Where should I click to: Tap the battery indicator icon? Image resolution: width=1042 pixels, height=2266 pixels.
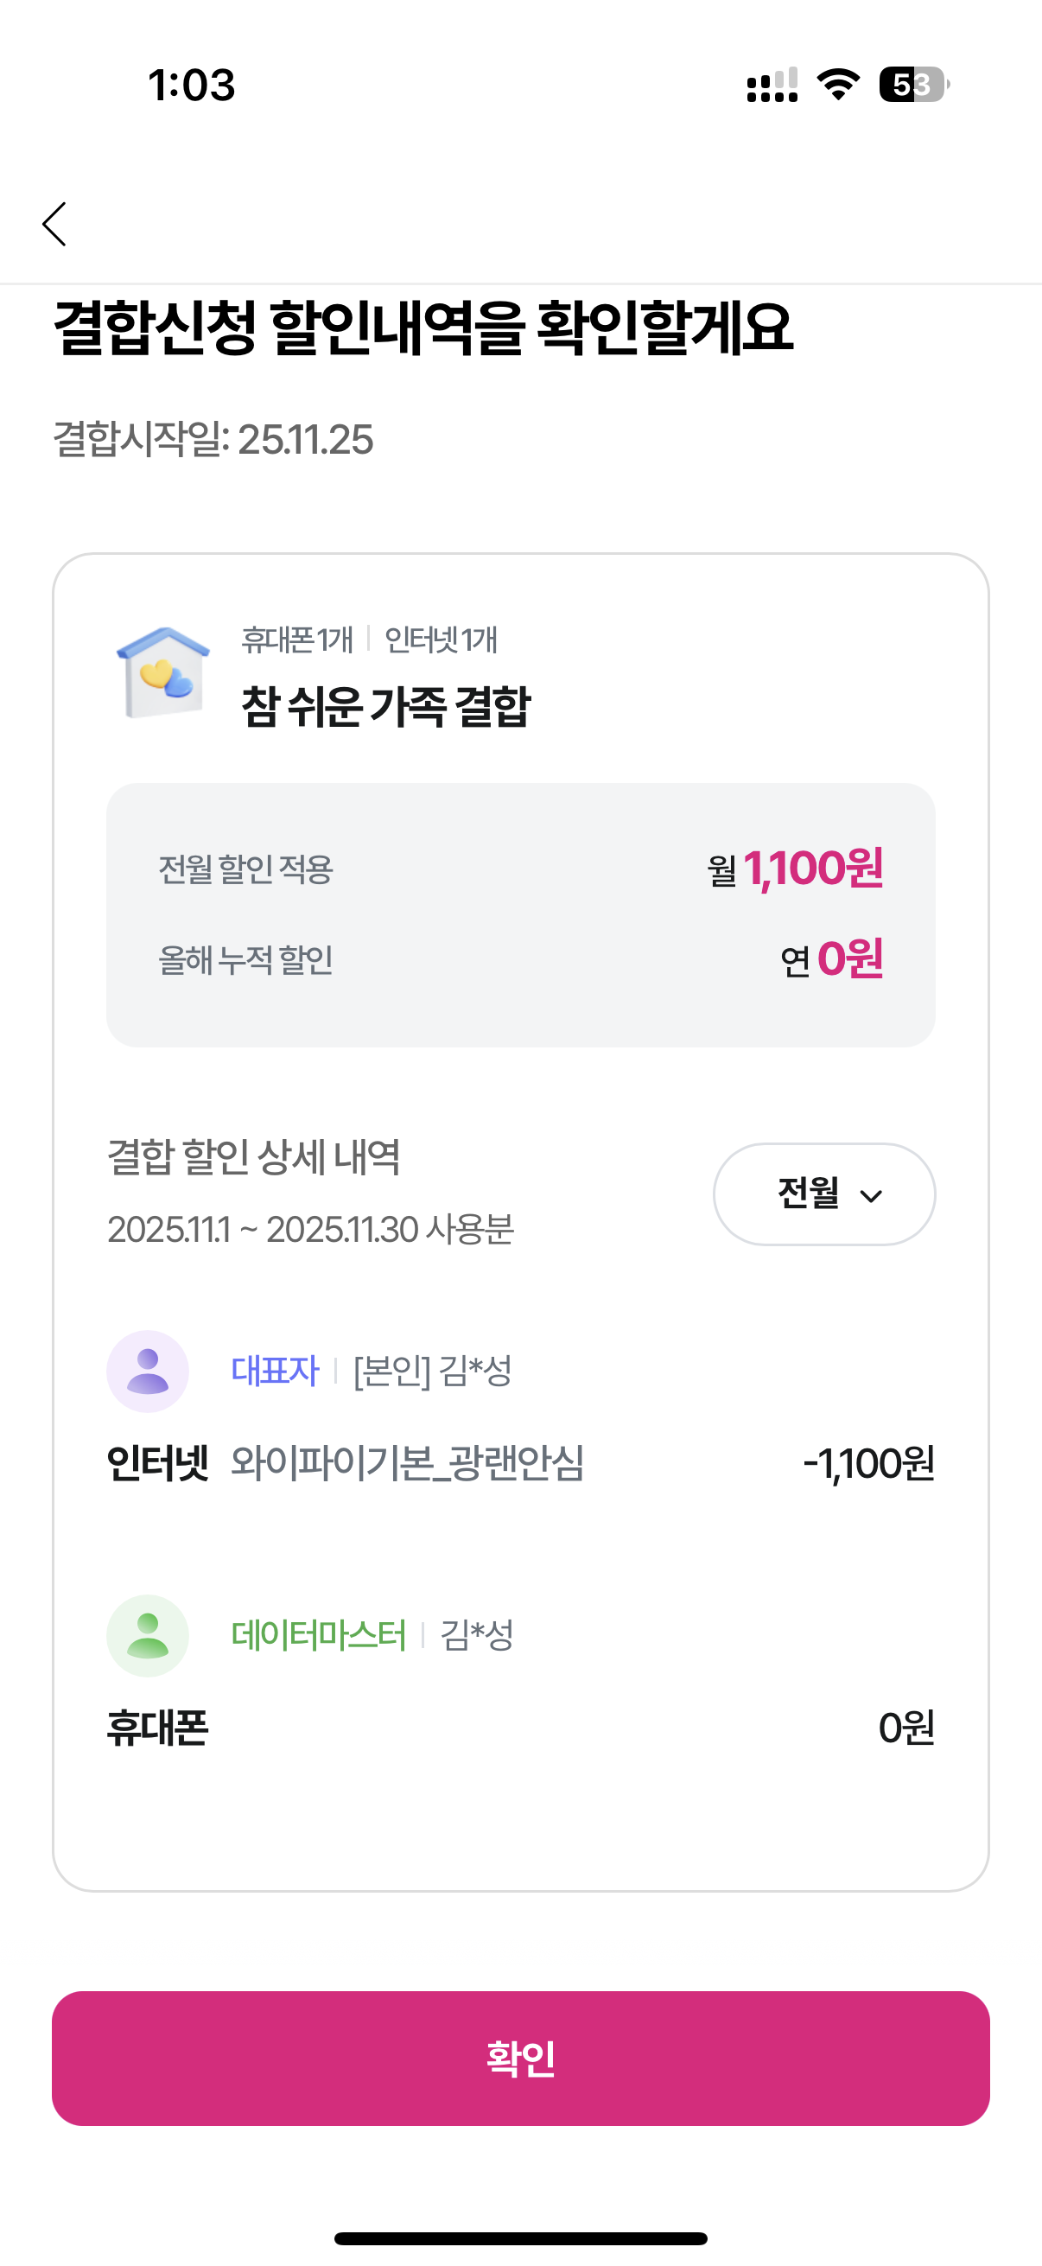(x=912, y=85)
